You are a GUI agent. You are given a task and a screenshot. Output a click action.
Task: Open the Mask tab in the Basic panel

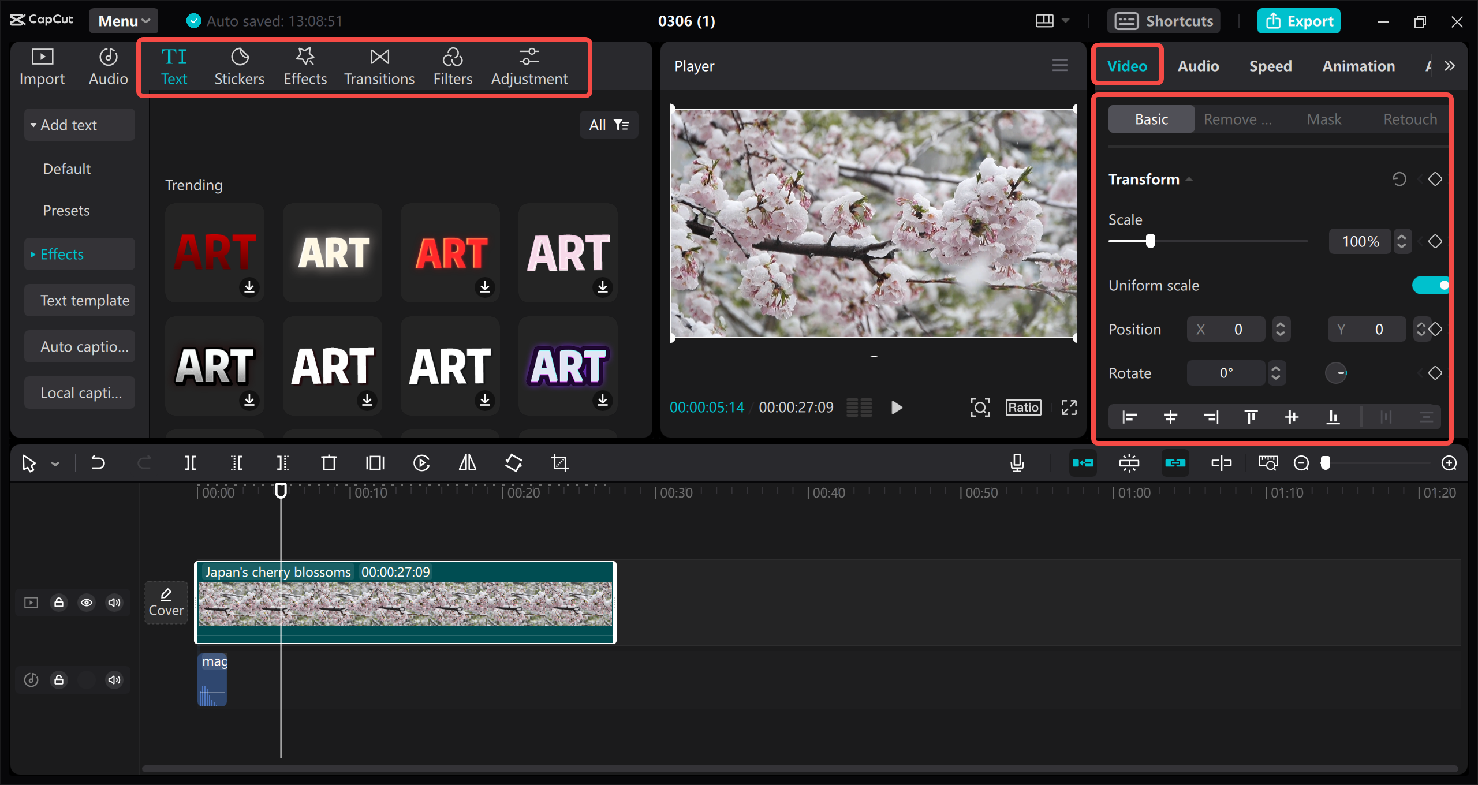1324,118
